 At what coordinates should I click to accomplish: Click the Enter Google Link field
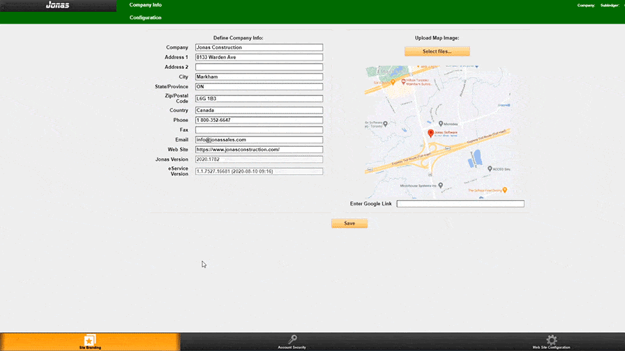[x=460, y=204]
